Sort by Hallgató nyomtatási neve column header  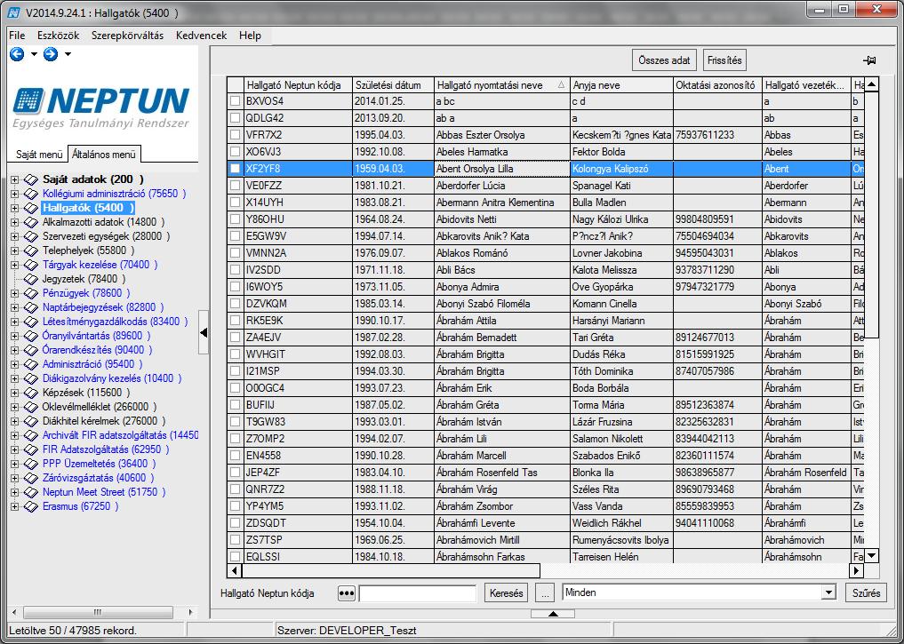[501, 85]
